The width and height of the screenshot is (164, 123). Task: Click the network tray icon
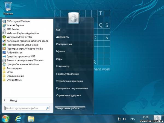pos(119,119)
